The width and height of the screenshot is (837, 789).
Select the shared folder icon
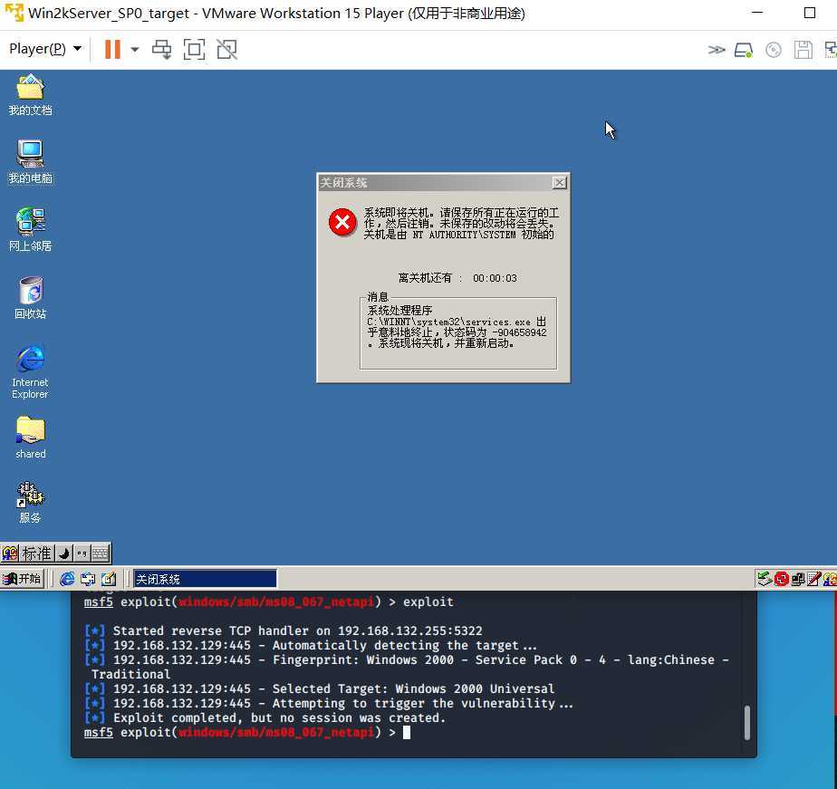pyautogui.click(x=30, y=438)
